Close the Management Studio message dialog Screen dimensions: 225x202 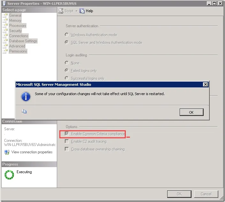tap(206, 85)
